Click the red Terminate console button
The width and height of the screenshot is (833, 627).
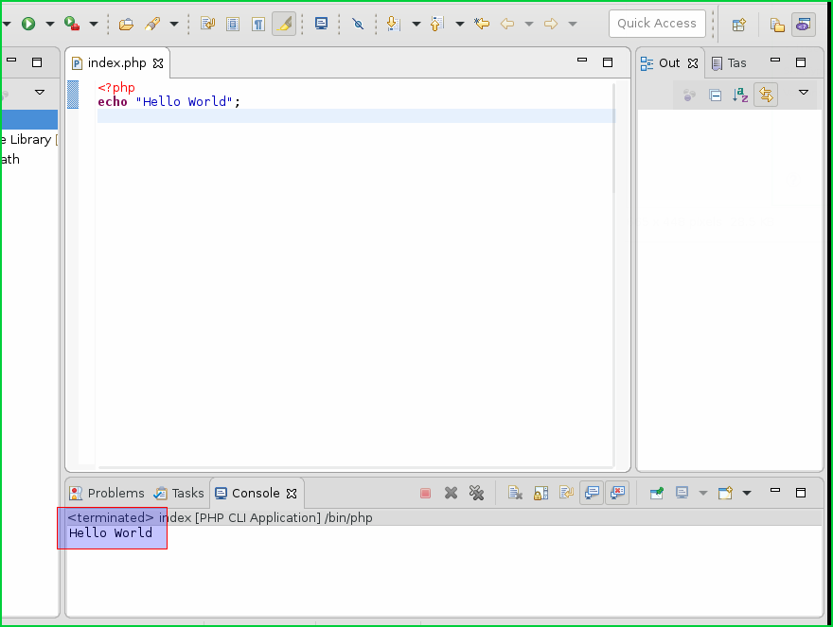coord(425,494)
